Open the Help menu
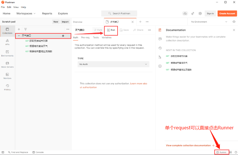The width and height of the screenshot is (238, 155). (x=23, y=7)
